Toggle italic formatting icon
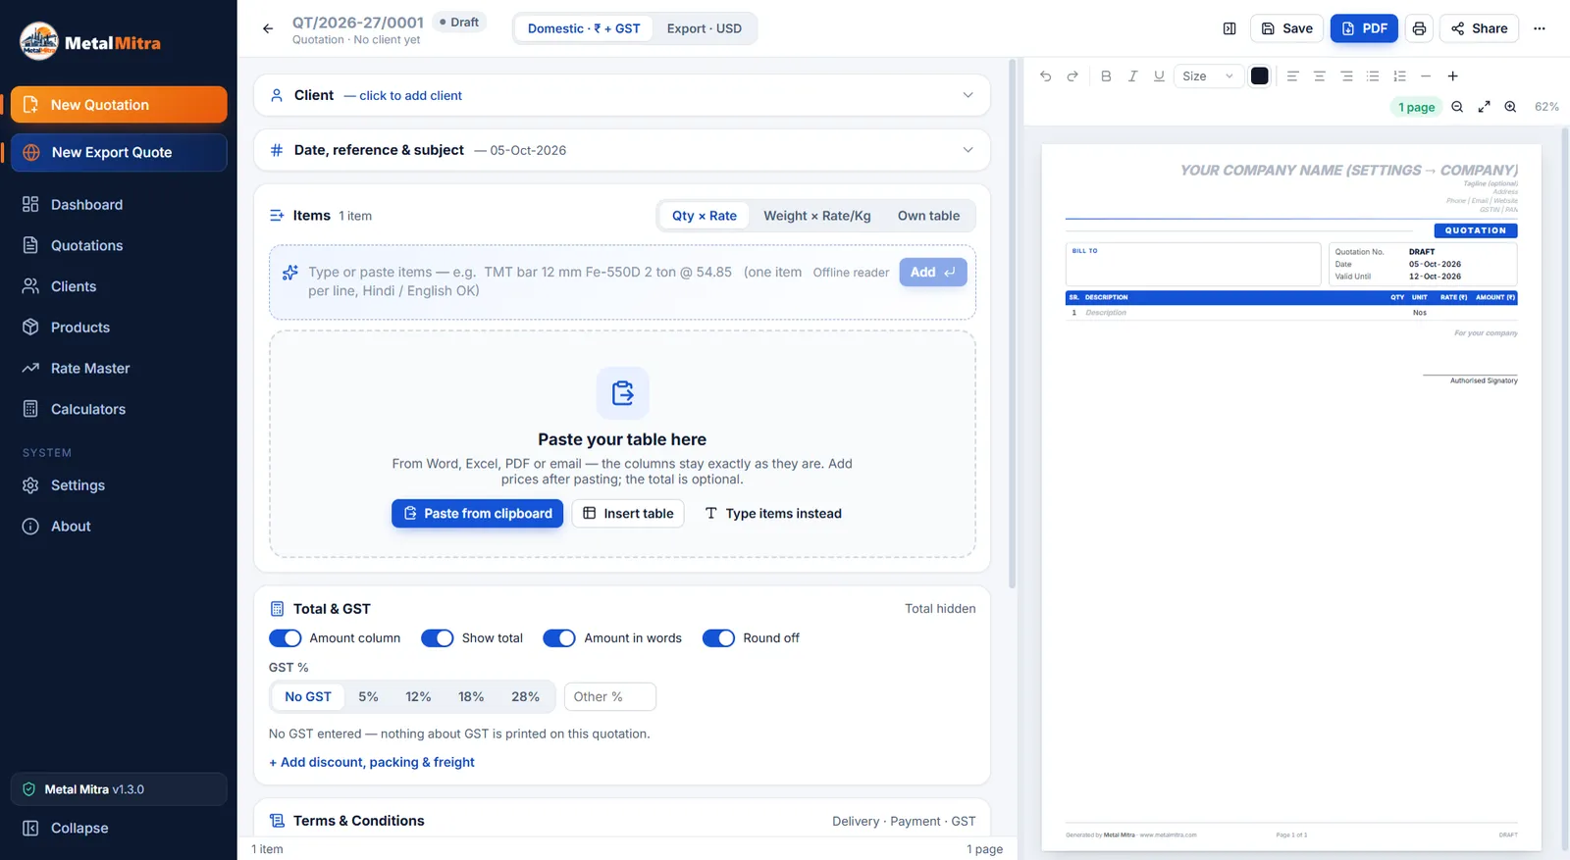Image resolution: width=1570 pixels, height=860 pixels. tap(1132, 76)
